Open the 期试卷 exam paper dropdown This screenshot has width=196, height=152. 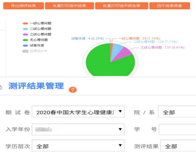click(x=78, y=112)
